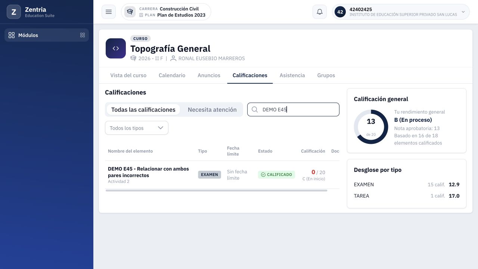Click the Módulos grid icon in sidebar

tap(12, 35)
